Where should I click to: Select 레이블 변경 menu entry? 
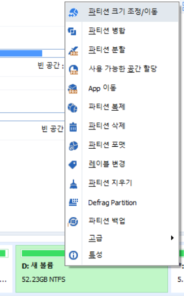[122, 164]
